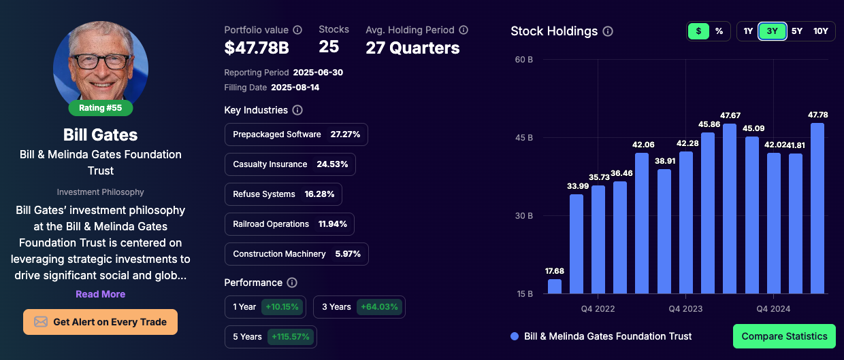Click the Casualty Insurance industry chip

pos(290,164)
